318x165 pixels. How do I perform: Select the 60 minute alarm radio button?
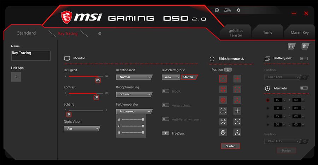click(268, 124)
